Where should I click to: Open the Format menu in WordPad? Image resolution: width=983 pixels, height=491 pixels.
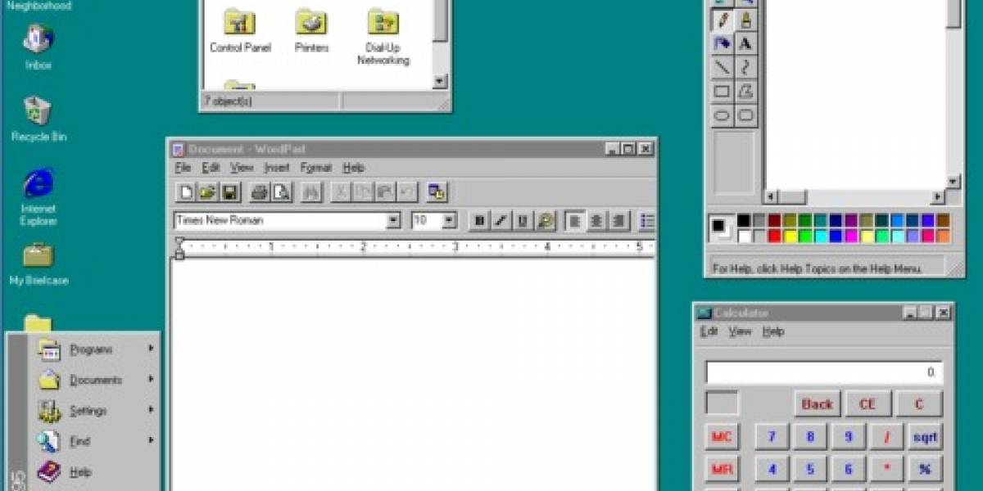(315, 168)
